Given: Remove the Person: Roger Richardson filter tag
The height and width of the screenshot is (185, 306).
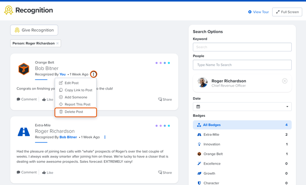Looking at the screenshot, I should [x=57, y=43].
